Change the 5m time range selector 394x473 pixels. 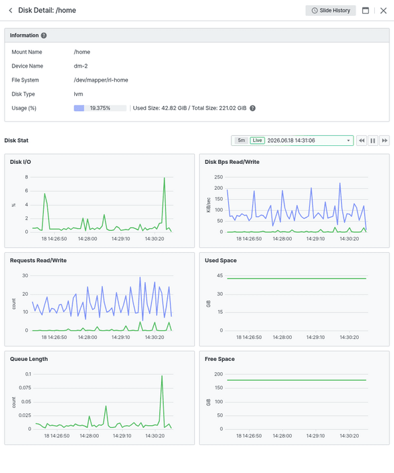(241, 141)
